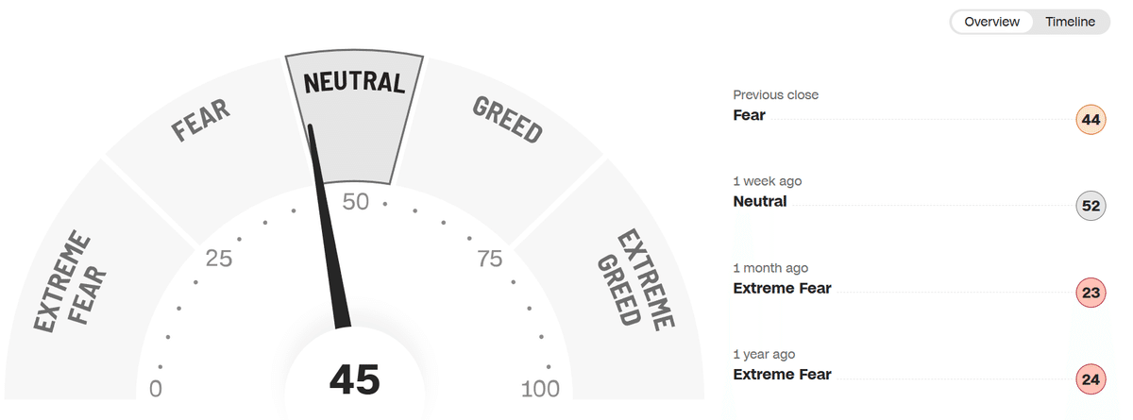Click the current index value 45
Screen dimensions: 1133x420
354,380
